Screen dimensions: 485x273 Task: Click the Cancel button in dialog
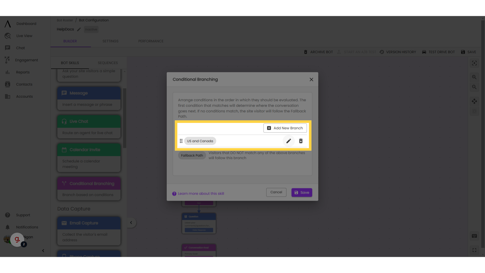277,192
